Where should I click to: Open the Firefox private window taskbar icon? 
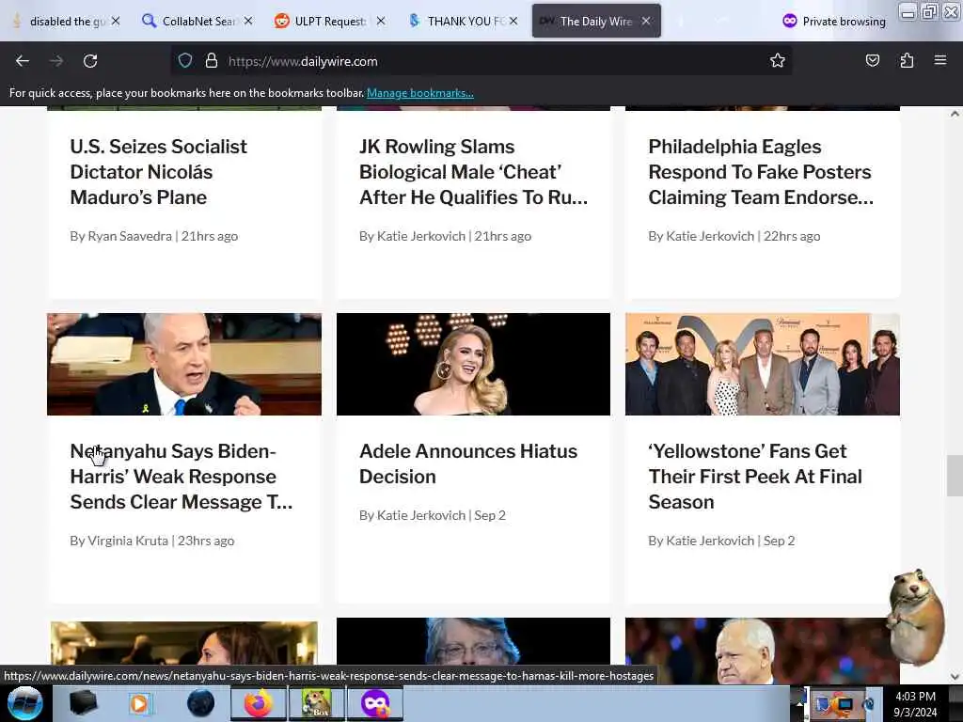[375, 703]
